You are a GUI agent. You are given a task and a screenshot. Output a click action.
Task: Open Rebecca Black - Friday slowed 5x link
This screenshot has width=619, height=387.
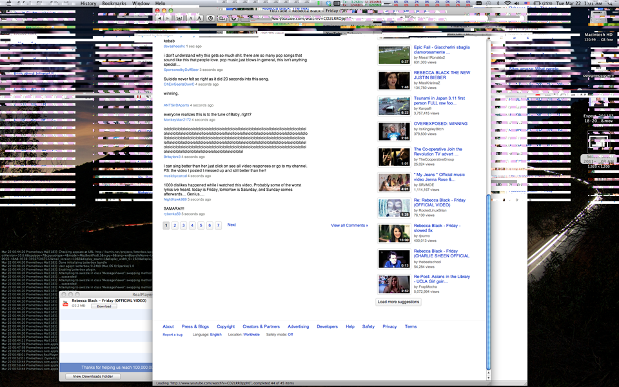pyautogui.click(x=437, y=228)
